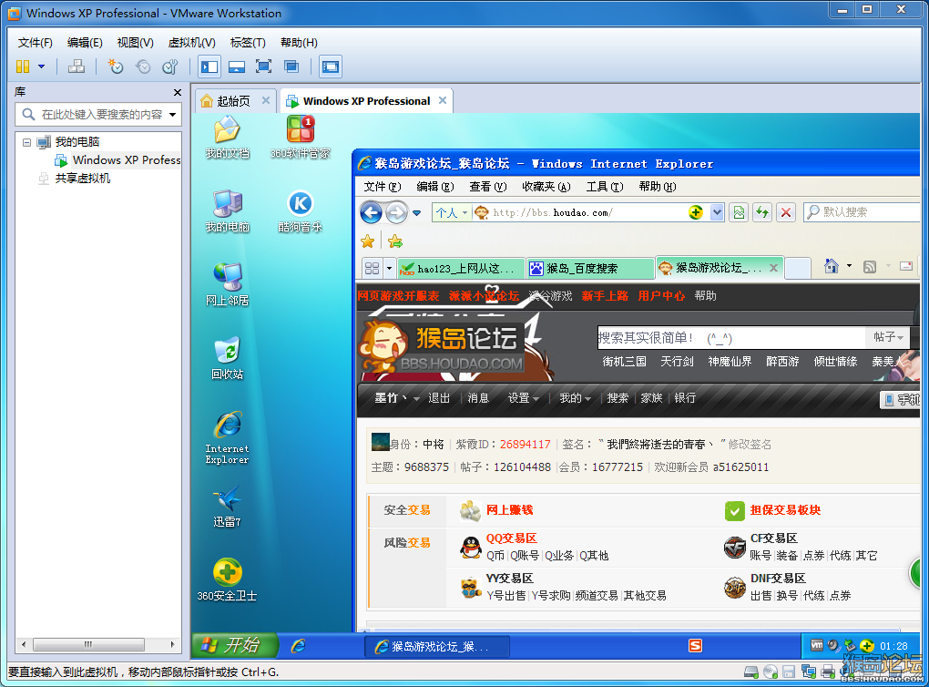
Task: Open the QQ交易区 forum link
Action: tap(511, 538)
